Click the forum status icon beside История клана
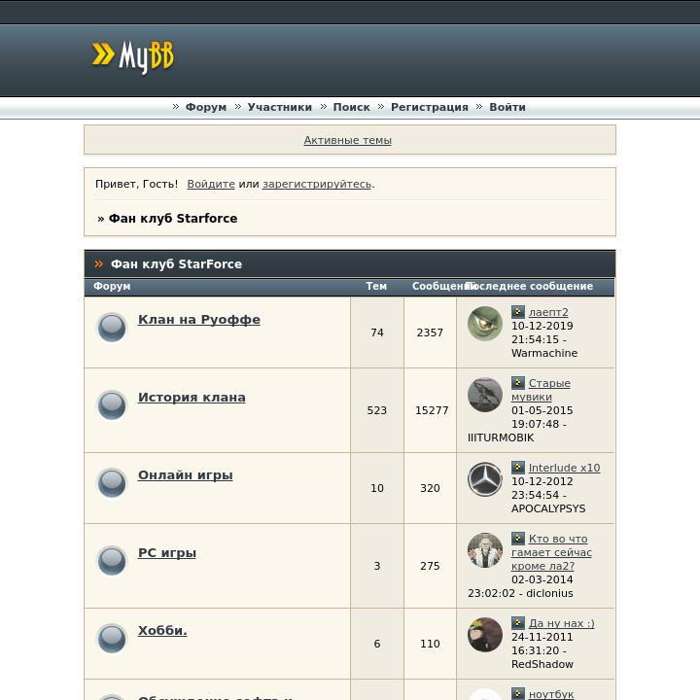The width and height of the screenshot is (700, 700). 112,404
